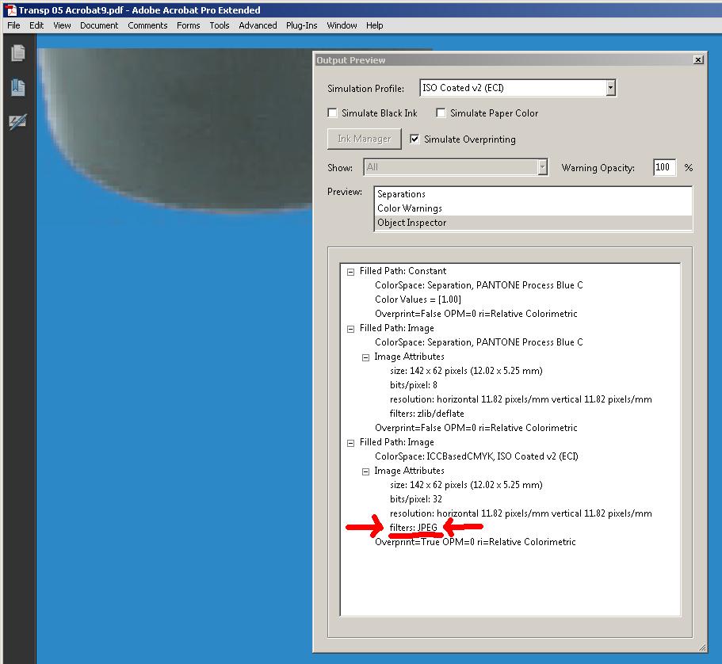
Task: Click the Acrobat PDF icon in title bar
Action: coord(11,10)
